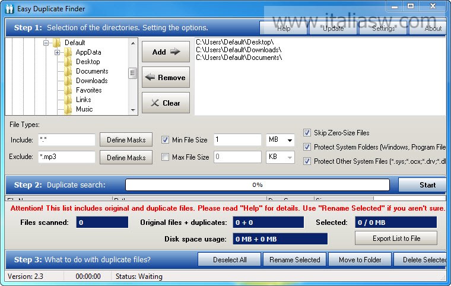The height and width of the screenshot is (286, 451).
Task: Toggle the Min File Size checkbox
Action: [x=165, y=140]
